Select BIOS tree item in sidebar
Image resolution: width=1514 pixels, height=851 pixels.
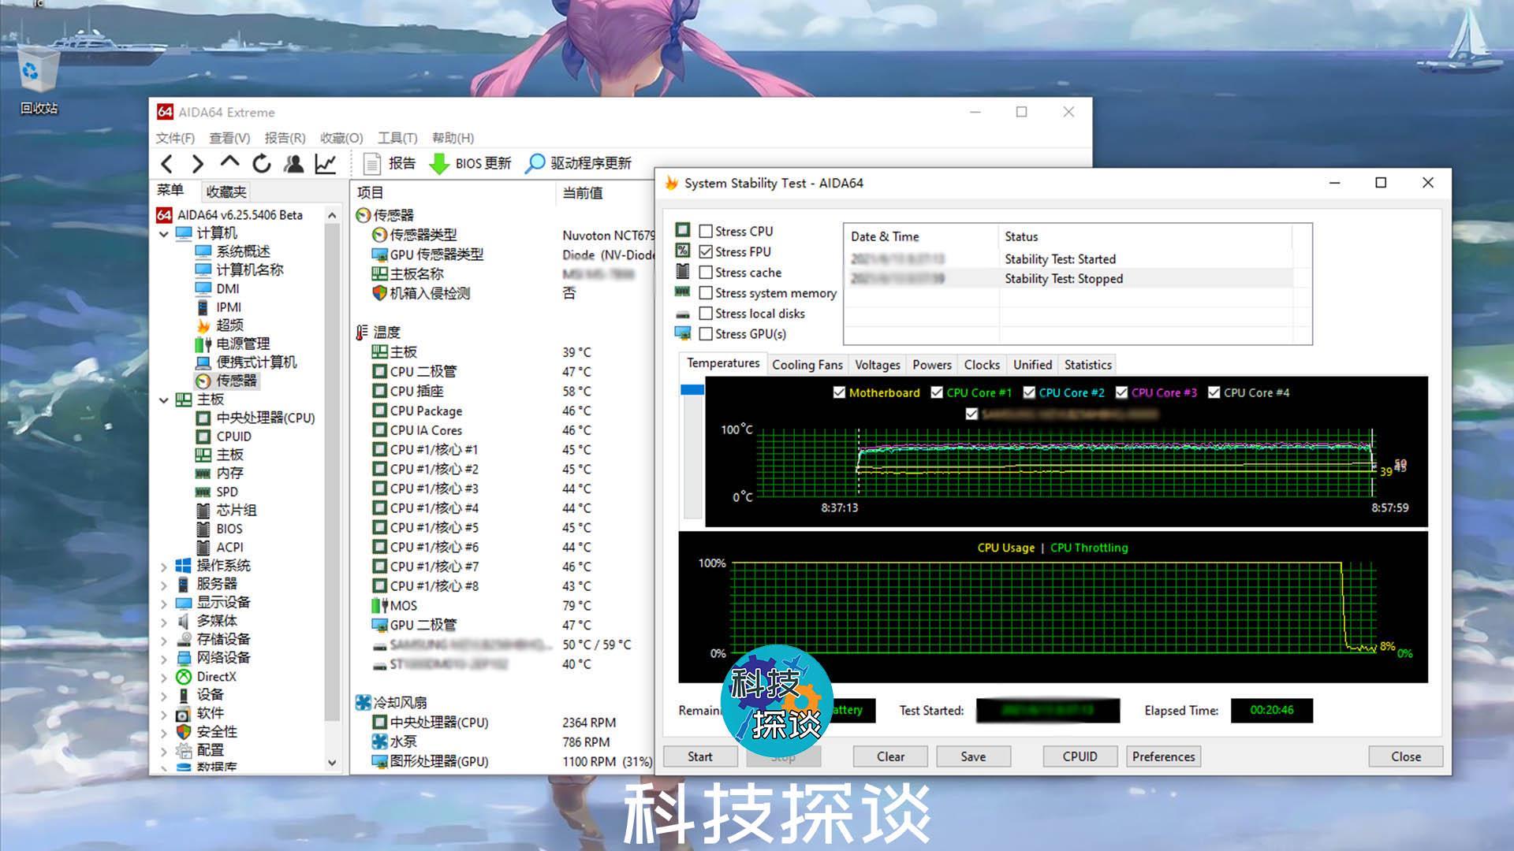pyautogui.click(x=219, y=529)
